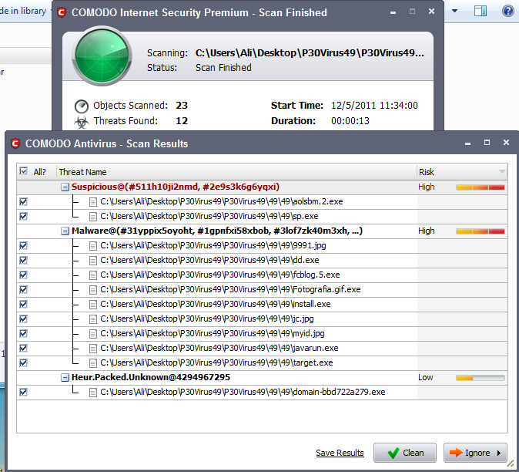Click the Start Time value 12/5/2011 11:34:00
Image resolution: width=519 pixels, height=472 pixels.
click(x=374, y=106)
